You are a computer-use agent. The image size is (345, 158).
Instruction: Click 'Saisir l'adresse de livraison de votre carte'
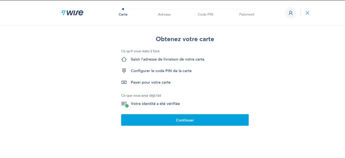click(x=167, y=59)
